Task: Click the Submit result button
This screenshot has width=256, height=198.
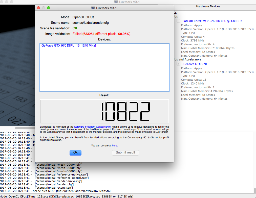Action: point(125,153)
